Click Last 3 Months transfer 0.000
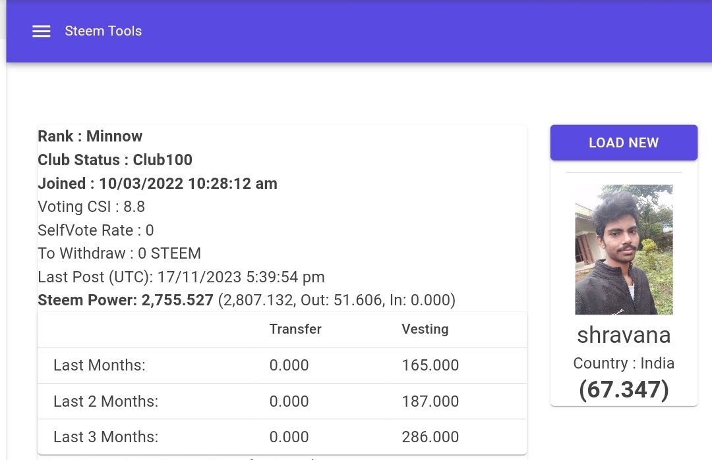This screenshot has width=712, height=460. [289, 437]
